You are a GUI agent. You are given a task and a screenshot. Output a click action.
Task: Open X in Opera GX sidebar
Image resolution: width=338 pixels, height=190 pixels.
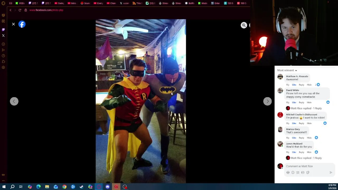pyautogui.click(x=3, y=35)
